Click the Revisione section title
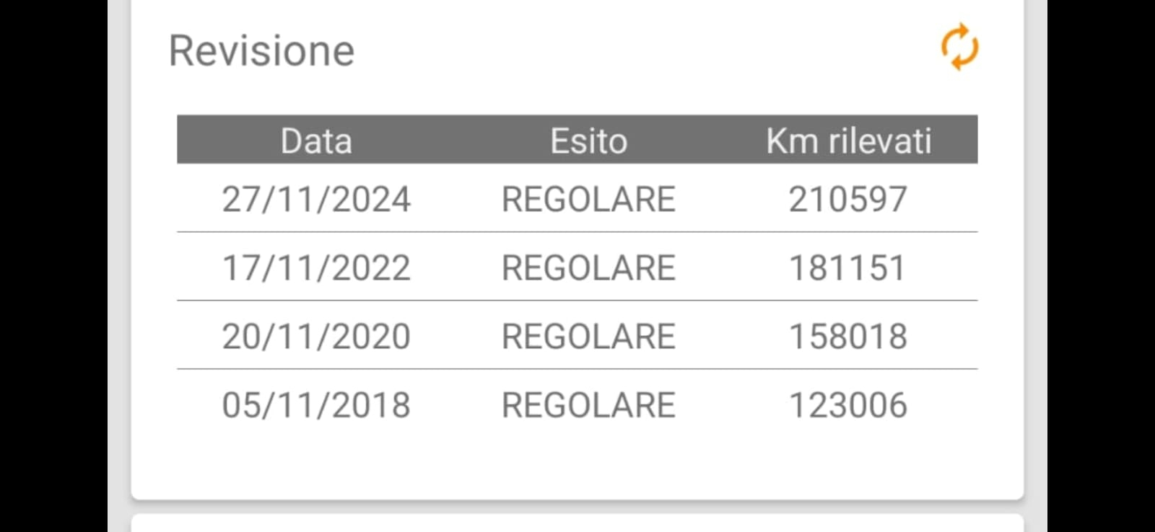The image size is (1155, 532). (x=261, y=51)
